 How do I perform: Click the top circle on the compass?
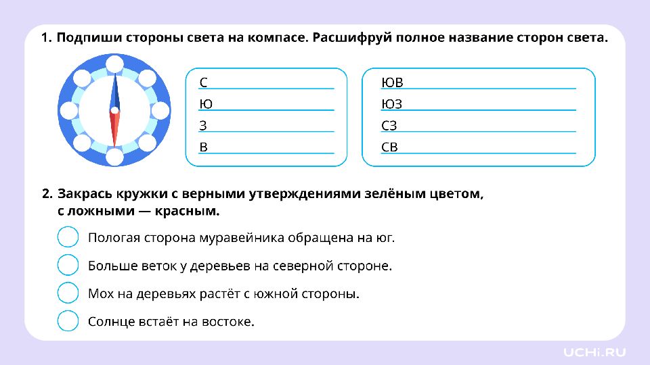pos(114,64)
